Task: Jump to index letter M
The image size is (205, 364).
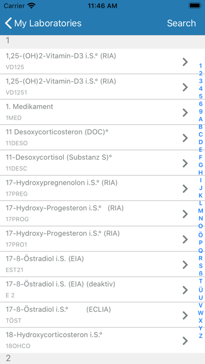Action: (201, 211)
